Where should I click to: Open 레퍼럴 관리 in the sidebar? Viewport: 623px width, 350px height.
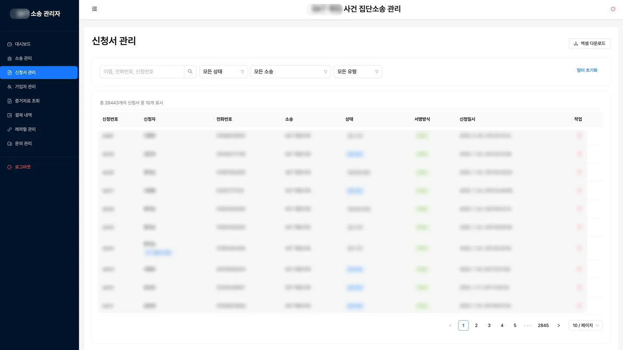[39, 129]
